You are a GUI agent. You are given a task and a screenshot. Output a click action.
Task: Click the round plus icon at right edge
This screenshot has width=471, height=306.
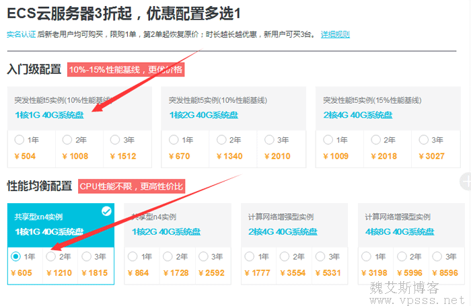[466, 180]
